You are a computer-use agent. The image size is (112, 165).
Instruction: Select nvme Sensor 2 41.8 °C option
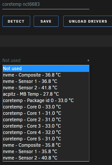click(46, 88)
